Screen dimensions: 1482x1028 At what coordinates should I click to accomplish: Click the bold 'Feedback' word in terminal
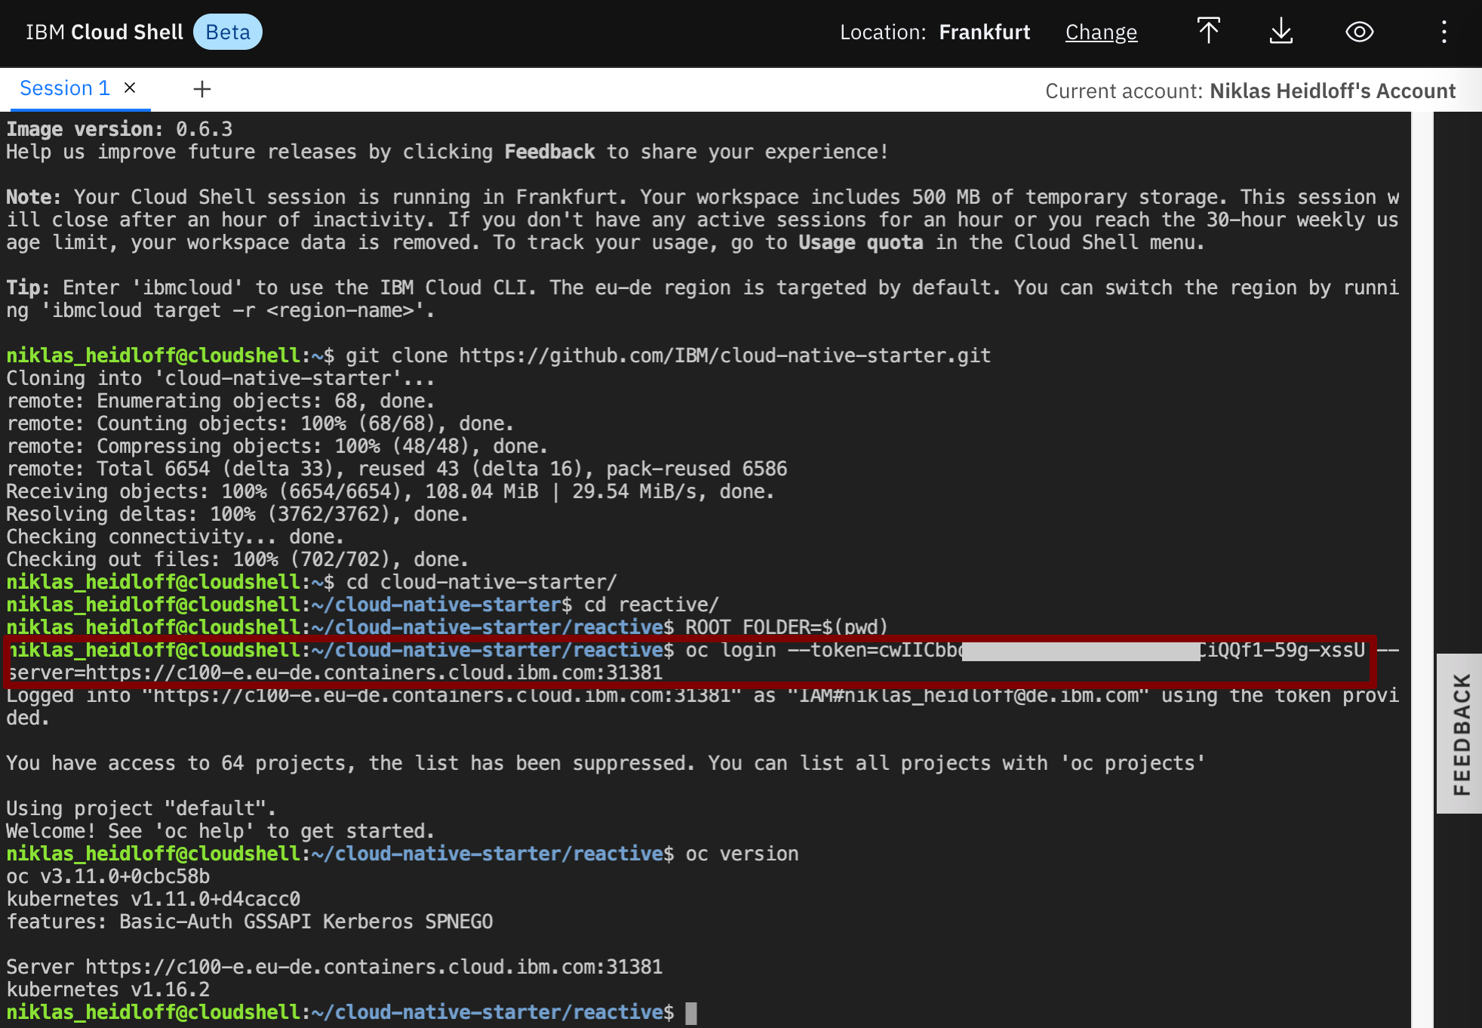pyautogui.click(x=549, y=152)
